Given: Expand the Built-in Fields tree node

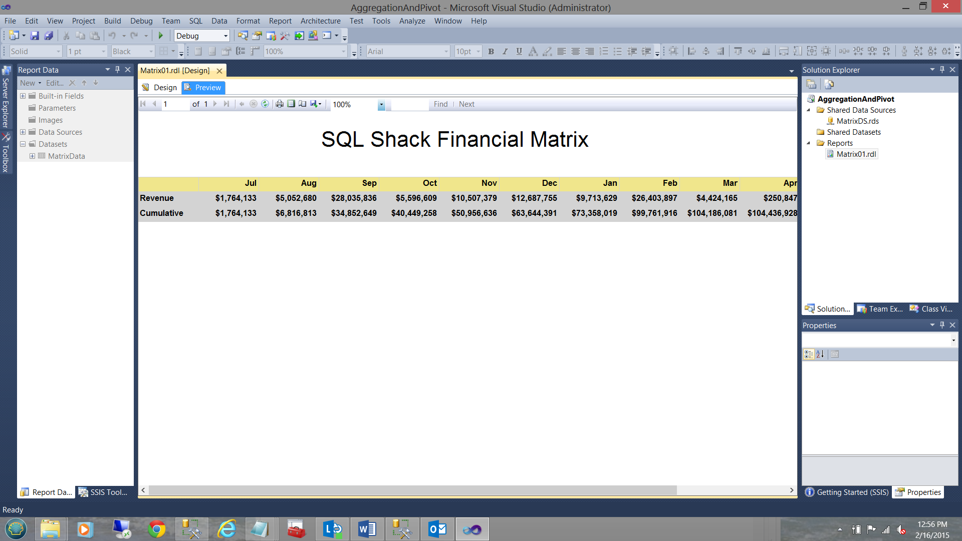Looking at the screenshot, I should 23,96.
